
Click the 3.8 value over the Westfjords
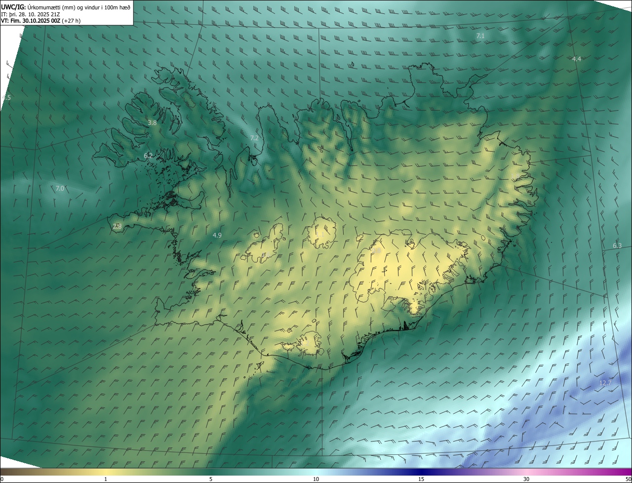pyautogui.click(x=152, y=122)
